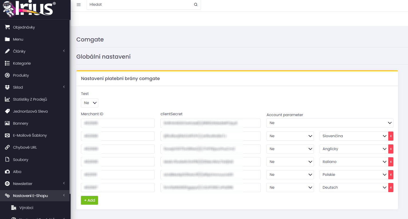
Task: Open the Slovenčina language dropdown
Action: tap(354, 136)
